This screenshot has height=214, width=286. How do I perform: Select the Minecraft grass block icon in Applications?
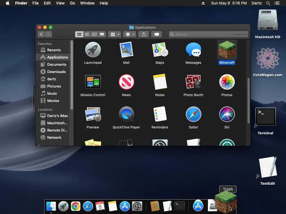pos(227,50)
